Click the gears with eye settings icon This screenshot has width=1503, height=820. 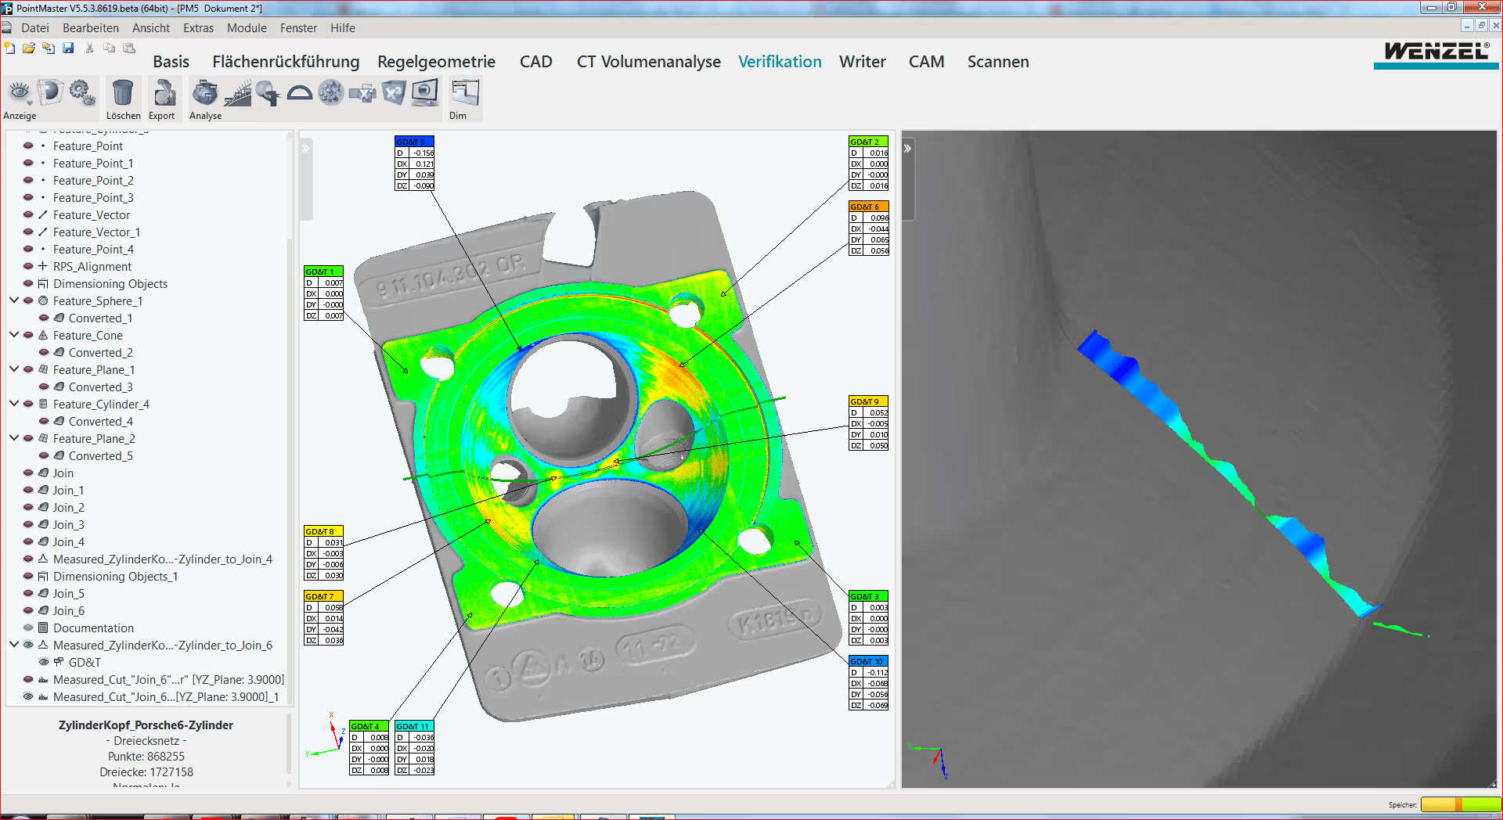click(x=81, y=93)
